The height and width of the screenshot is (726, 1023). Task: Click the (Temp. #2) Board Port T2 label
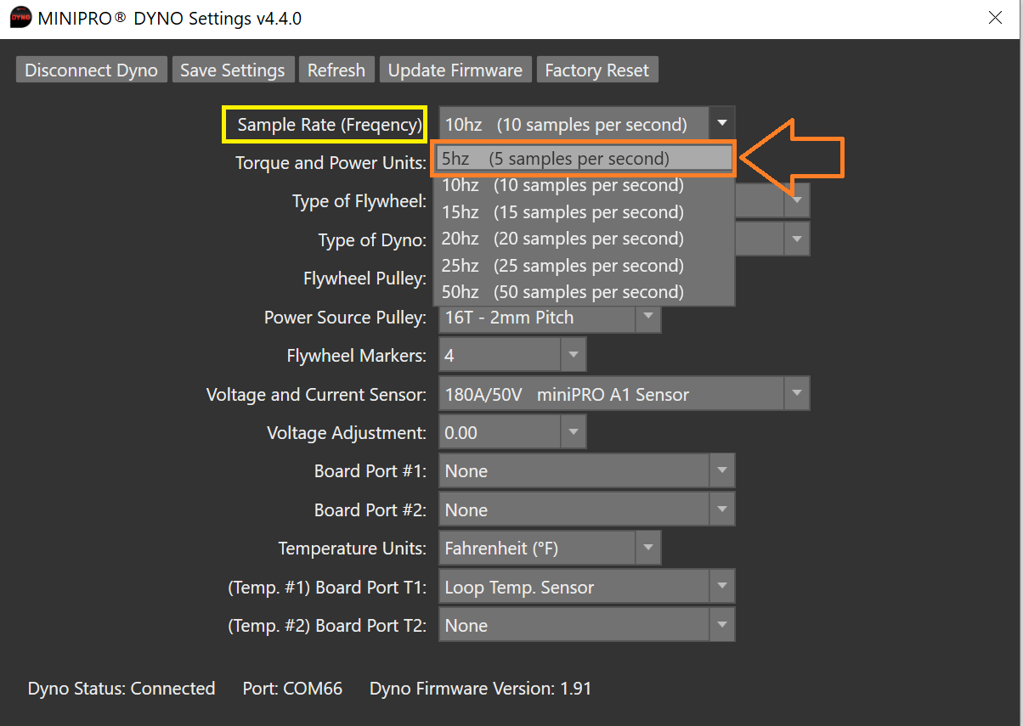[x=327, y=626]
